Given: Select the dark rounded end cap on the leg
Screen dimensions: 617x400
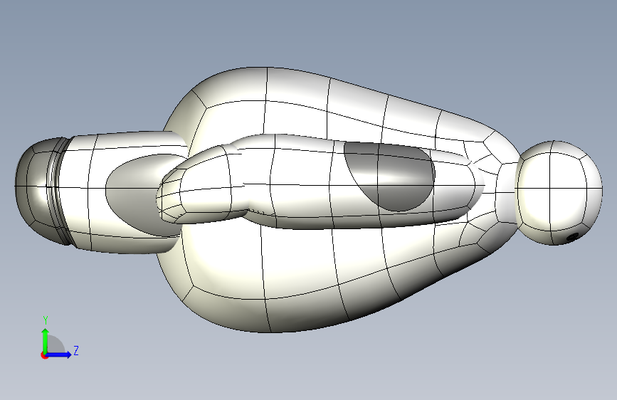Looking at the screenshot, I should click(39, 190).
